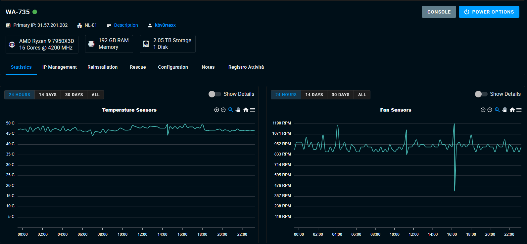
Task: Enable Show Details for Fan Sensors
Action: coord(481,94)
